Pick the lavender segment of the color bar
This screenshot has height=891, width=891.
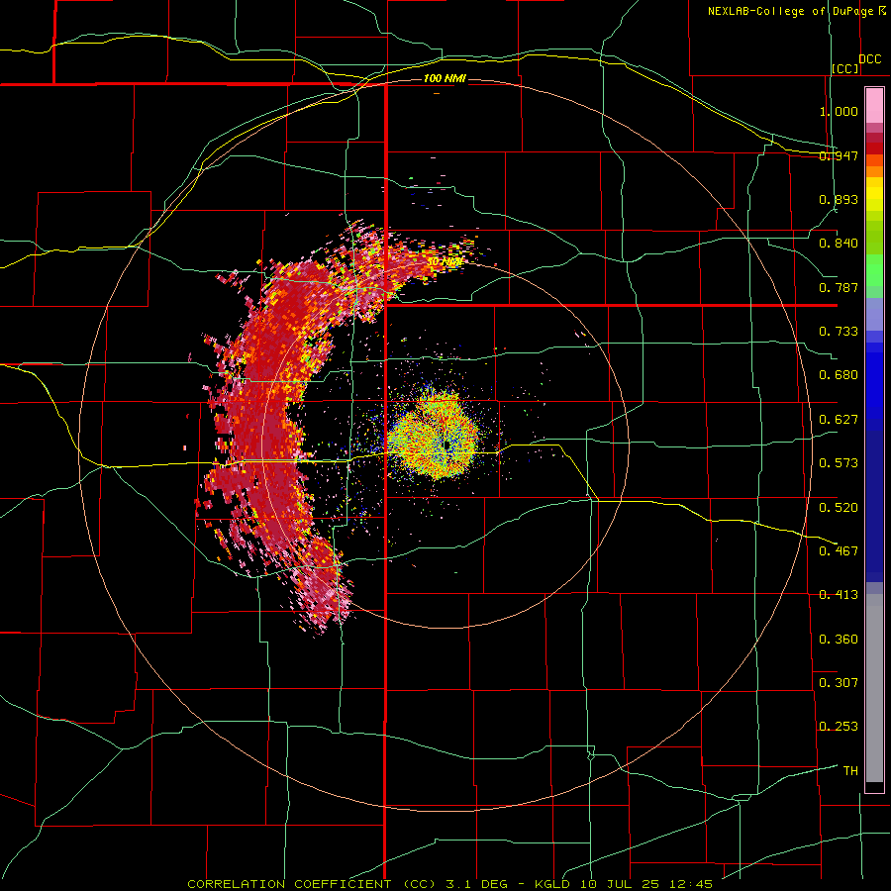(x=874, y=314)
